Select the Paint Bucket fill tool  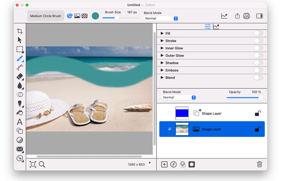[20, 113]
